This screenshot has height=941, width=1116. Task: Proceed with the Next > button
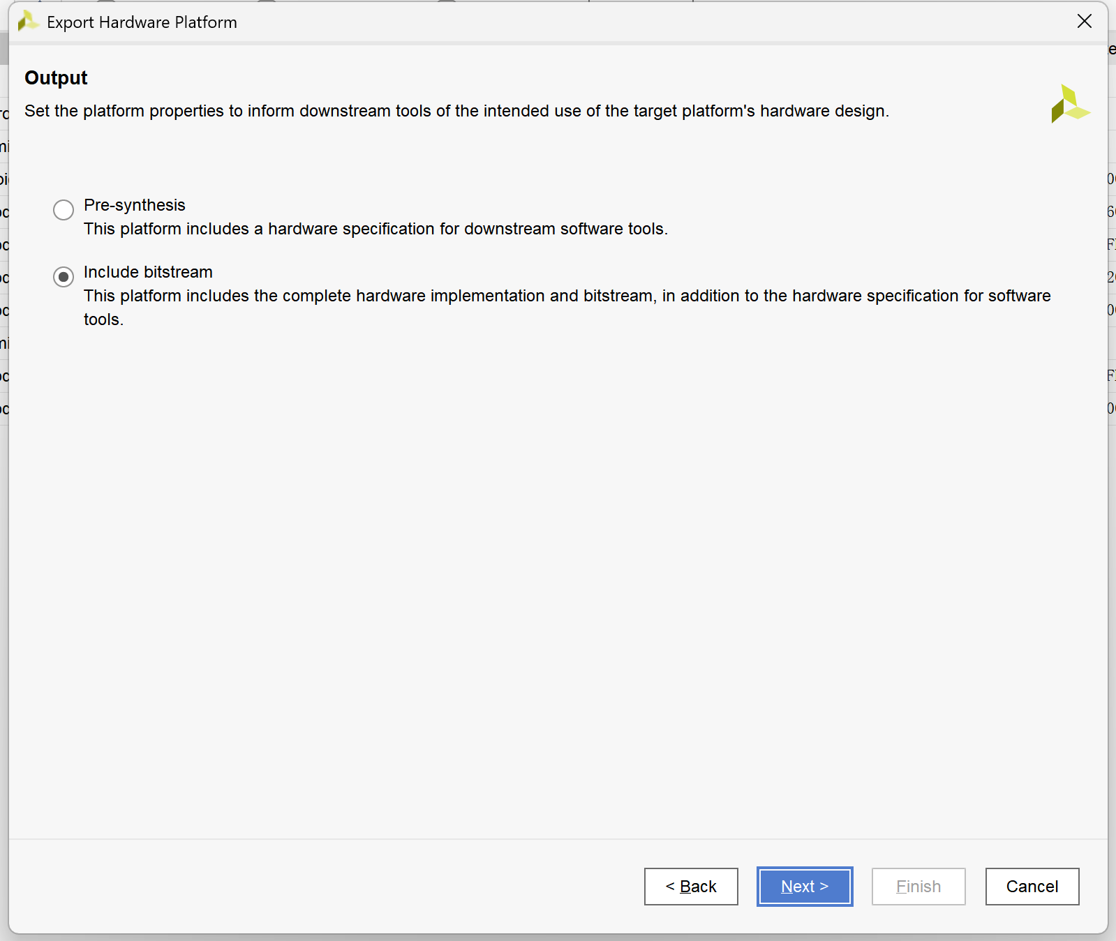(805, 887)
